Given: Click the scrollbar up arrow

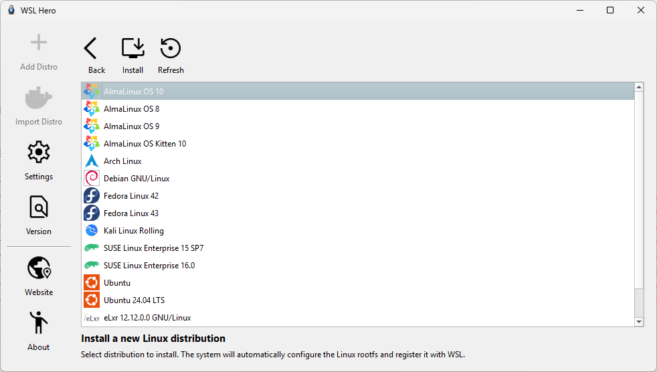Looking at the screenshot, I should [639, 88].
